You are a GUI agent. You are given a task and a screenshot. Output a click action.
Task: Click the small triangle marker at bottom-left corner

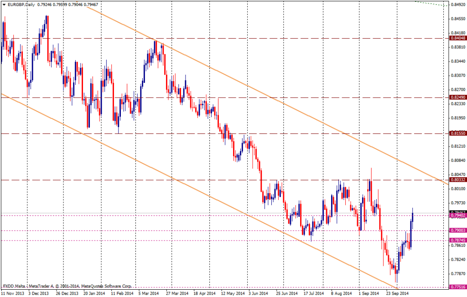pos(2,287)
